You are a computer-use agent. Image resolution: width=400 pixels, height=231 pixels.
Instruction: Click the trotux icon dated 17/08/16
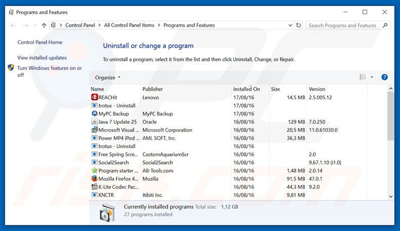coord(94,105)
